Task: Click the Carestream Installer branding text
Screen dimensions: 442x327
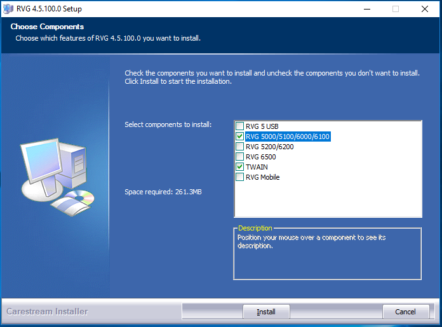Action: click(47, 312)
